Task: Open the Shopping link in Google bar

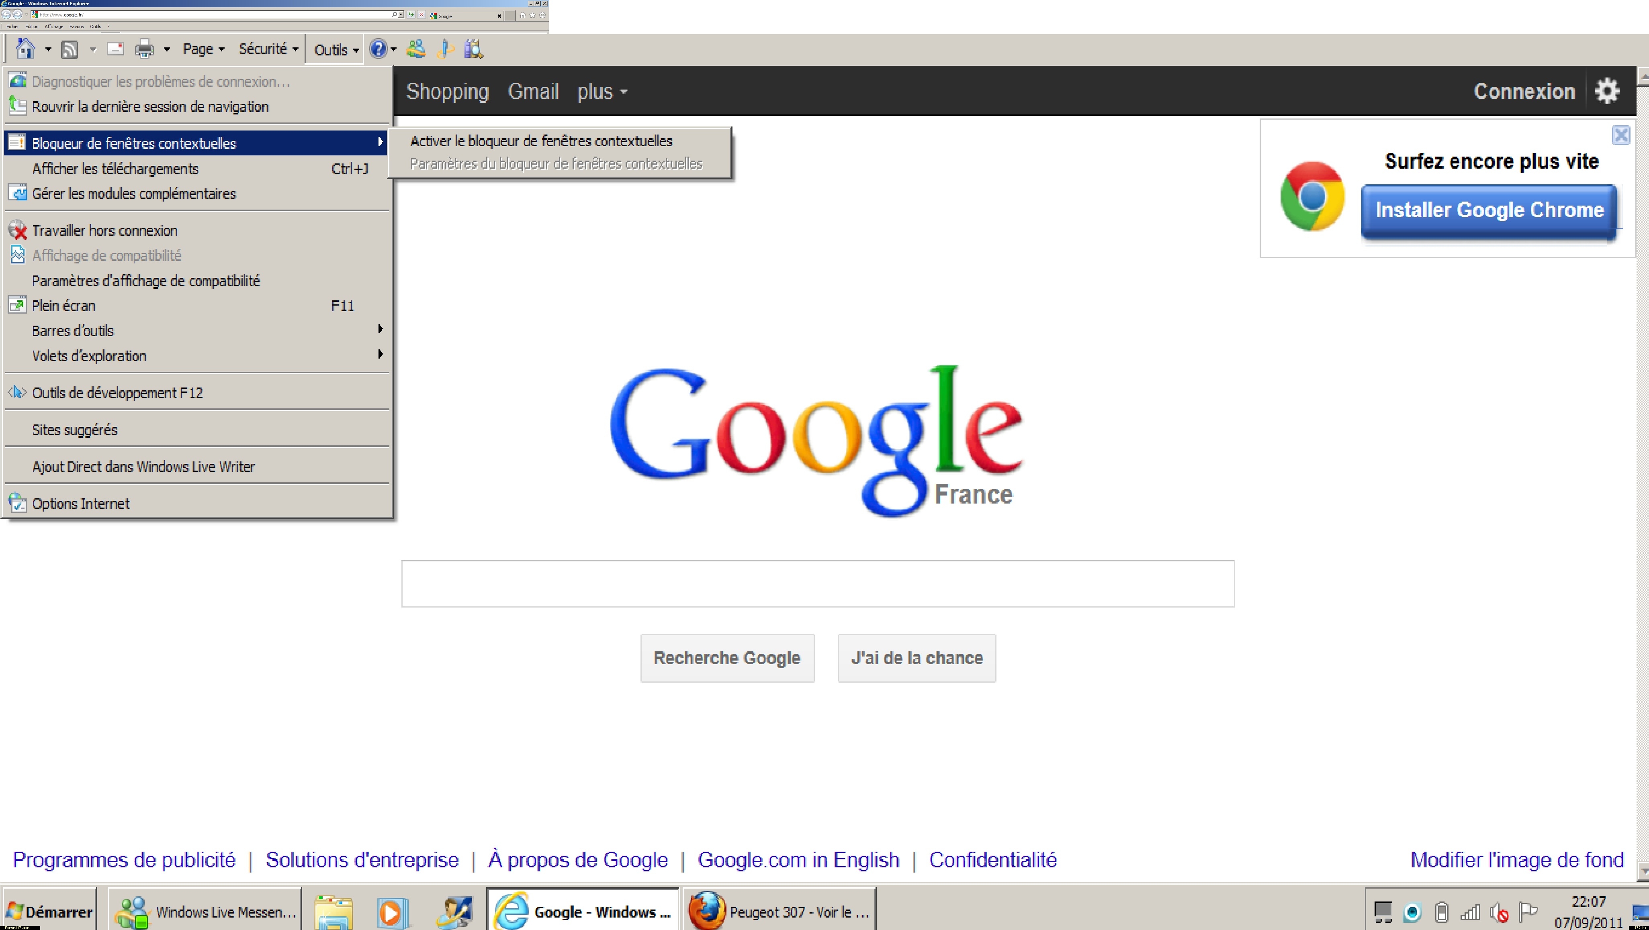Action: (x=448, y=91)
